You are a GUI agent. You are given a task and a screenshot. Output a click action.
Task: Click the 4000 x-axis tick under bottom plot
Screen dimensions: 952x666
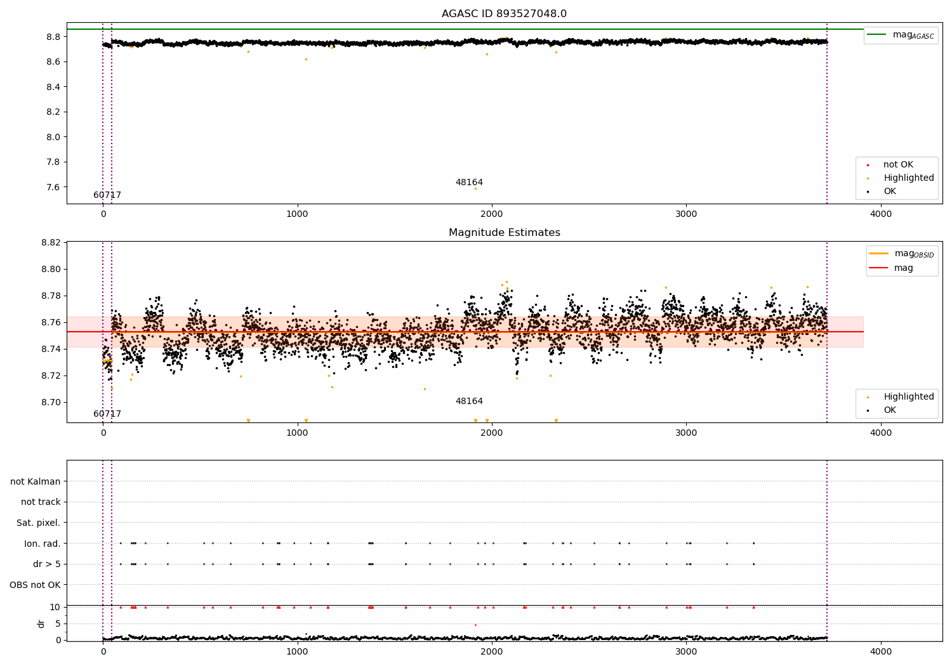pyautogui.click(x=880, y=652)
